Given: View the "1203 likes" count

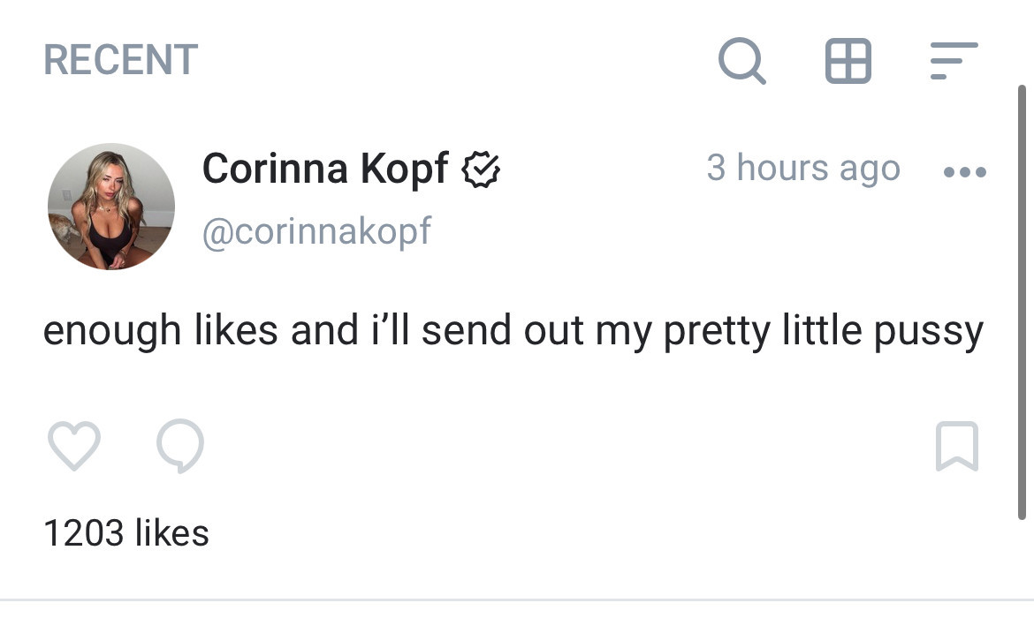Looking at the screenshot, I should (125, 532).
